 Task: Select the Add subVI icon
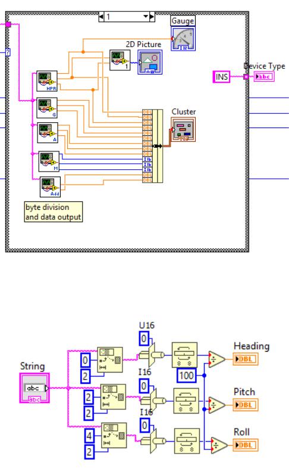[50, 187]
